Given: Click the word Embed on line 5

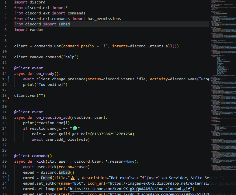Looking at the screenshot, I should (x=64, y=24).
